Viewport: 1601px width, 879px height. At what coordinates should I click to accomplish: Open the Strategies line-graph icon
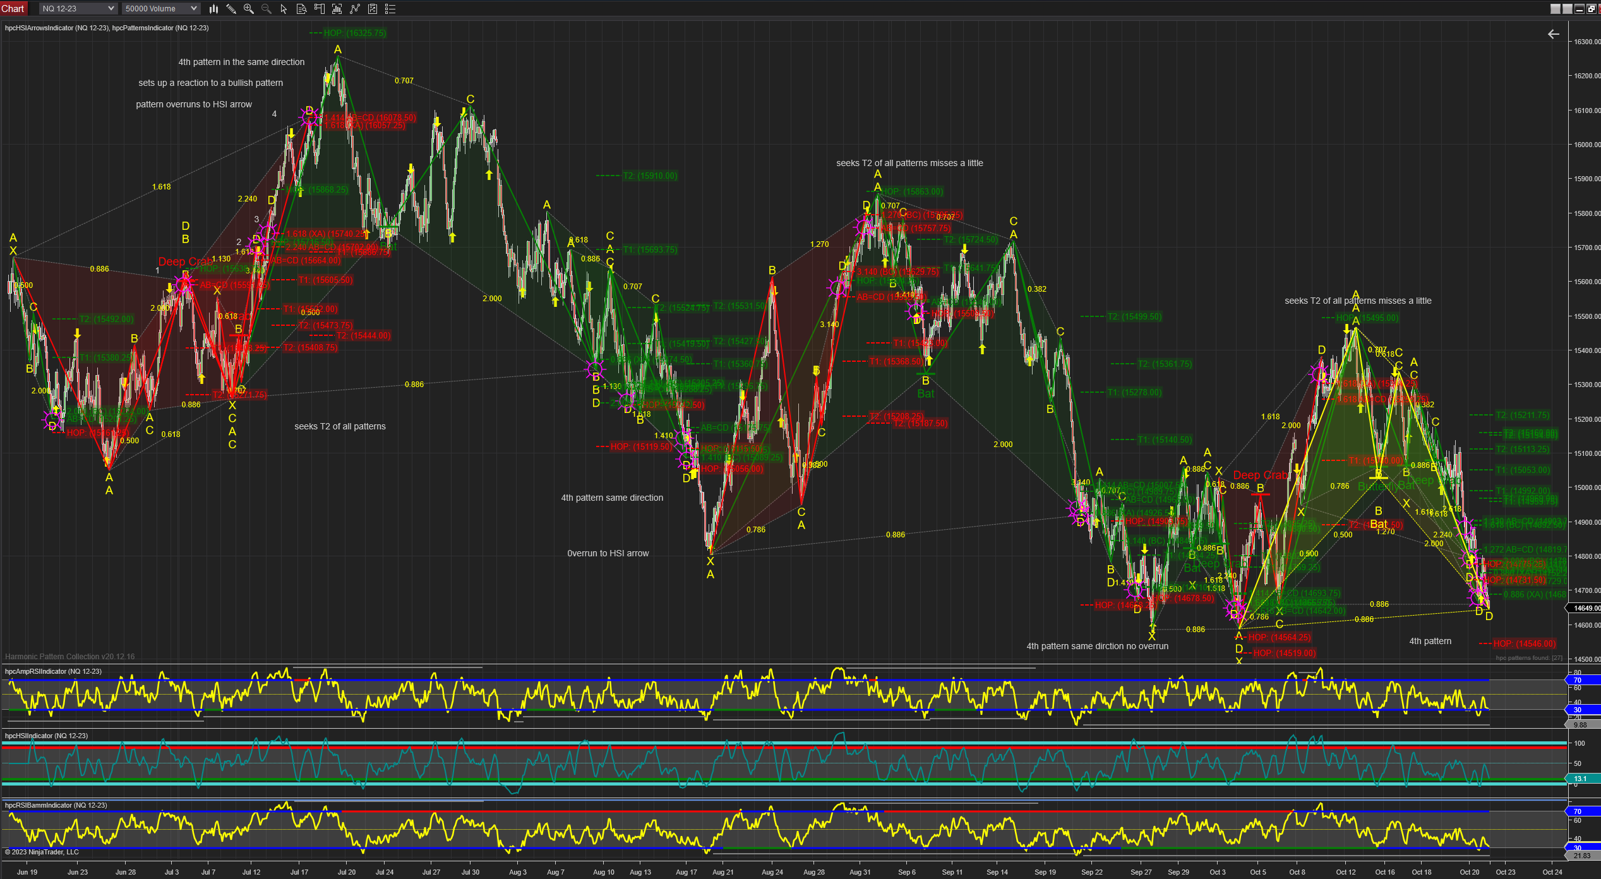(x=355, y=9)
